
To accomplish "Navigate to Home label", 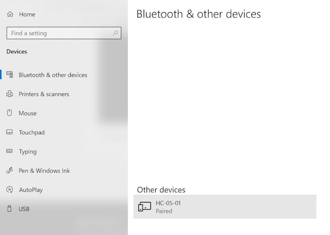I will 27,15.
